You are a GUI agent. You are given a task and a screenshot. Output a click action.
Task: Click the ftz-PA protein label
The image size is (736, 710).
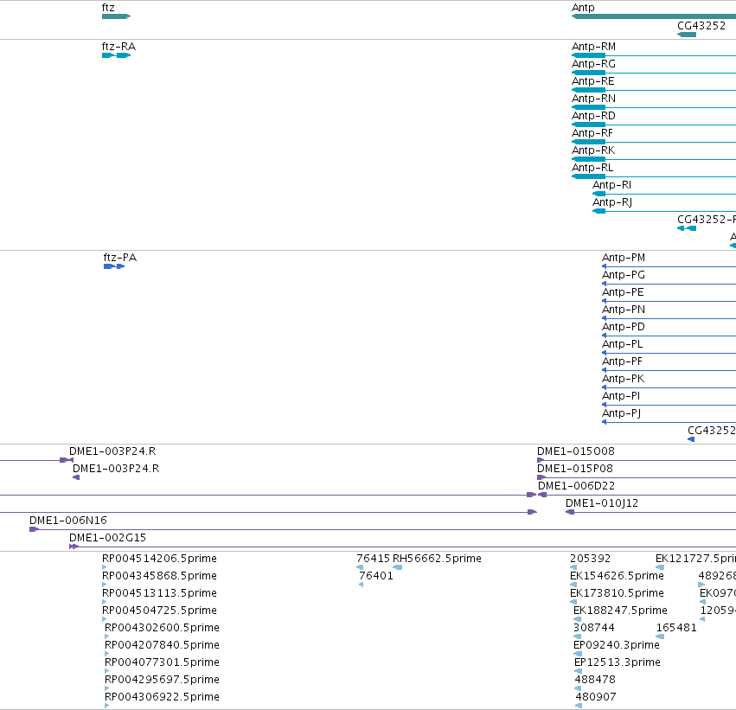point(120,258)
